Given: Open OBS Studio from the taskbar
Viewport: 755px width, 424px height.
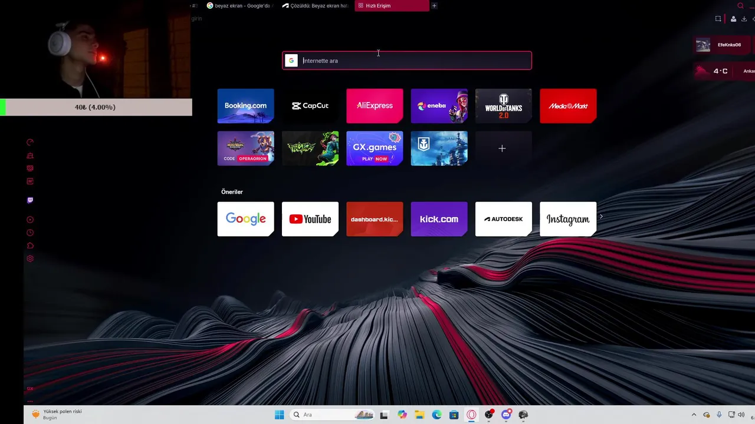Looking at the screenshot, I should tap(488, 415).
